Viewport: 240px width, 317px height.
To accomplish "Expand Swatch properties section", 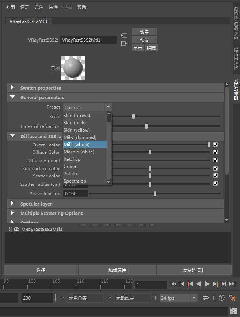I will pyautogui.click(x=12, y=87).
